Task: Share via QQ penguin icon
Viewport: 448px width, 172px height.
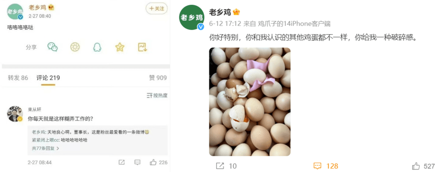Action: pos(97,47)
